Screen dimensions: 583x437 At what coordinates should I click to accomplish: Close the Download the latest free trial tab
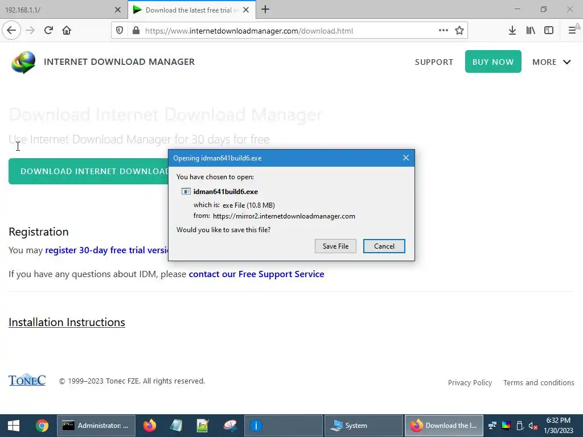pyautogui.click(x=246, y=10)
